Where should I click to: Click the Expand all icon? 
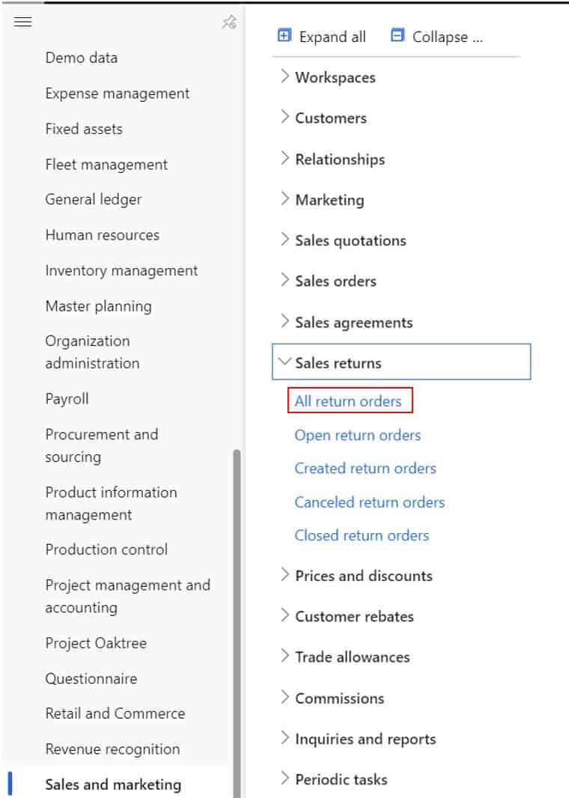(x=283, y=35)
